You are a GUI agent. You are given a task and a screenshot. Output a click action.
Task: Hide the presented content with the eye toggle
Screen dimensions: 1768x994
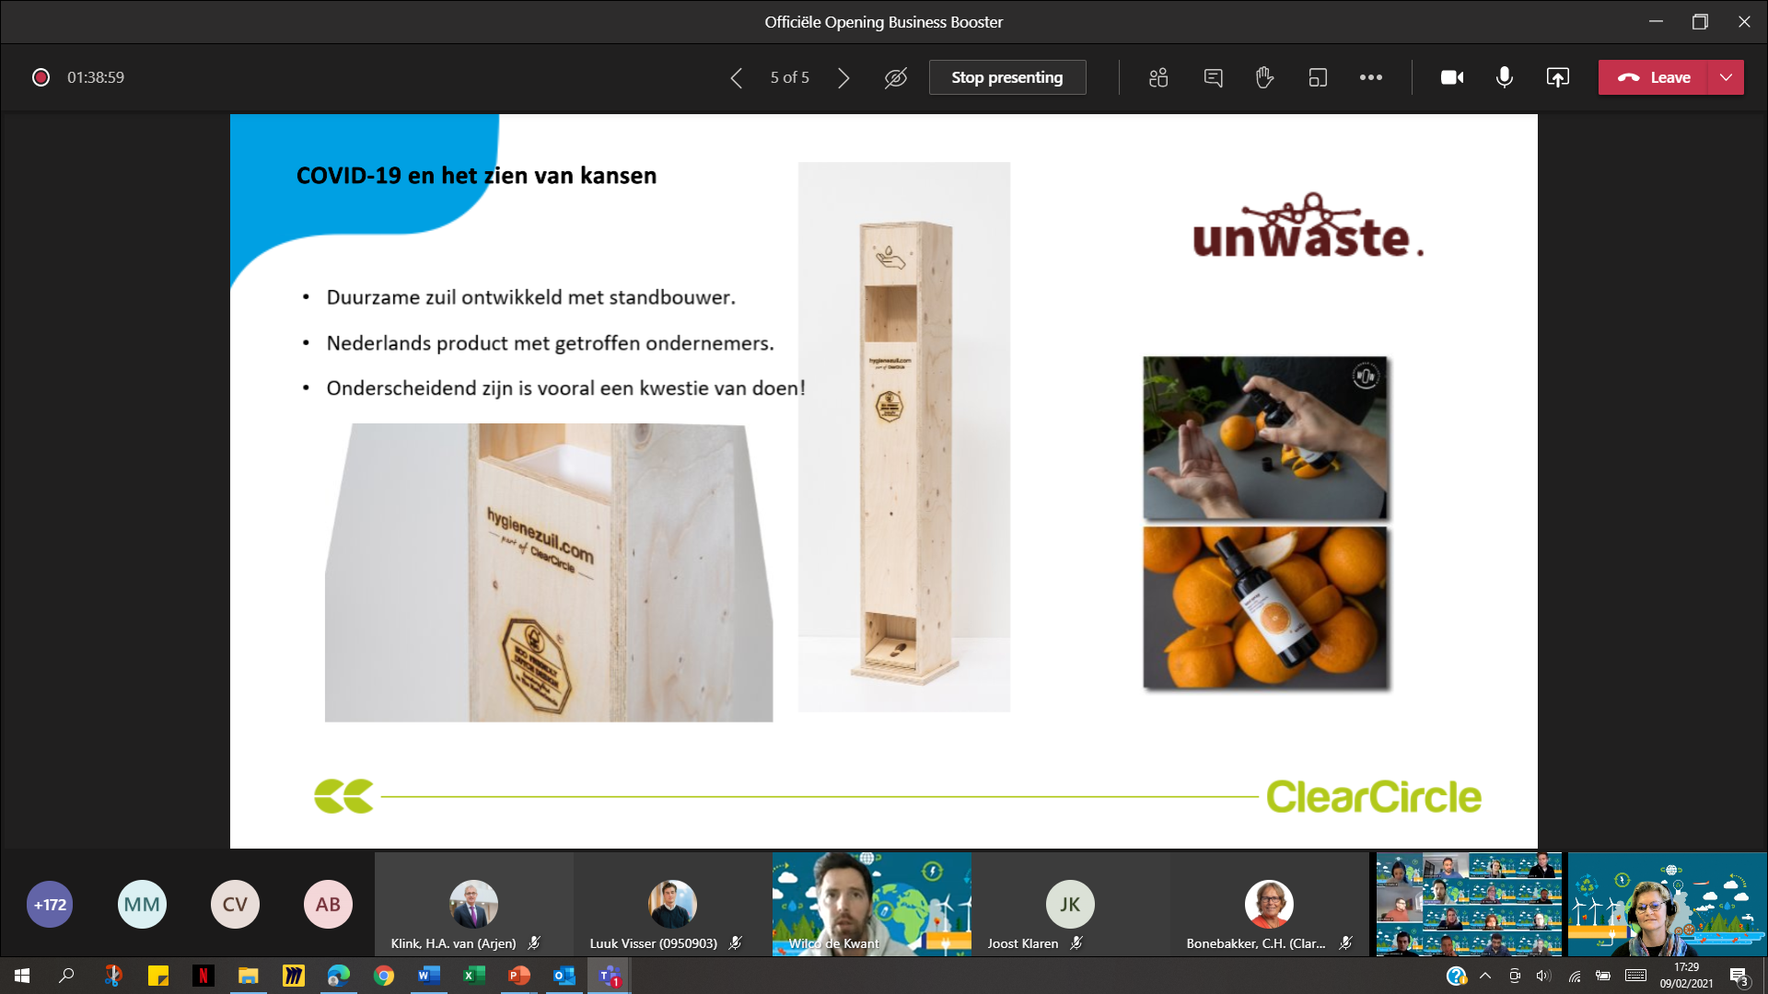894,77
